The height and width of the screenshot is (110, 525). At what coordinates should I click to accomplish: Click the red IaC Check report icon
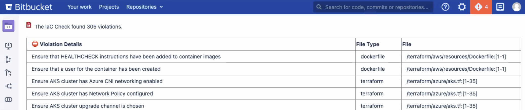point(29,25)
